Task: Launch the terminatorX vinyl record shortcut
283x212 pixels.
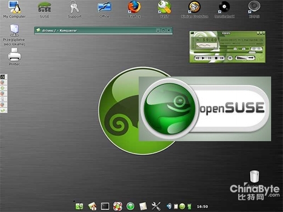Action: coord(225,10)
